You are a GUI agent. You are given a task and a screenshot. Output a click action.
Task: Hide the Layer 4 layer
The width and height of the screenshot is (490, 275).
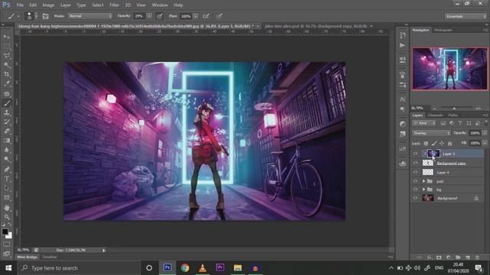click(x=415, y=172)
